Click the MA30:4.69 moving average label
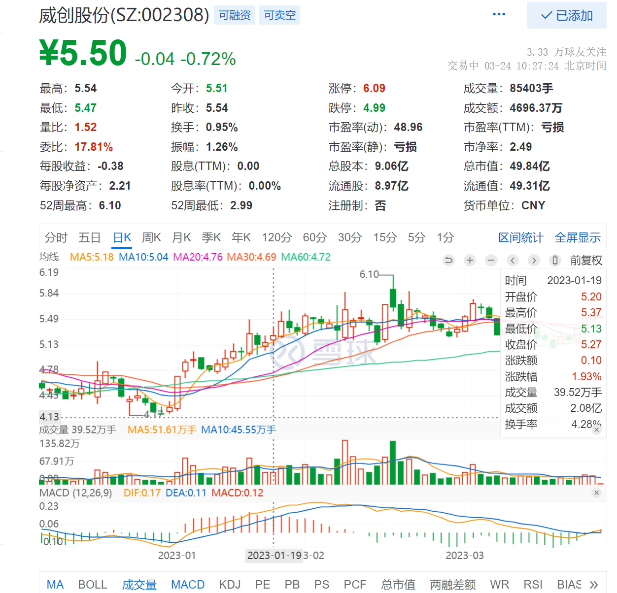 pos(251,257)
